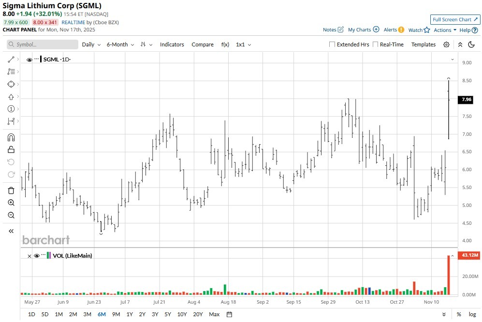The width and height of the screenshot is (482, 322).
Task: Click the 7.96 current price label
Action: (x=467, y=99)
